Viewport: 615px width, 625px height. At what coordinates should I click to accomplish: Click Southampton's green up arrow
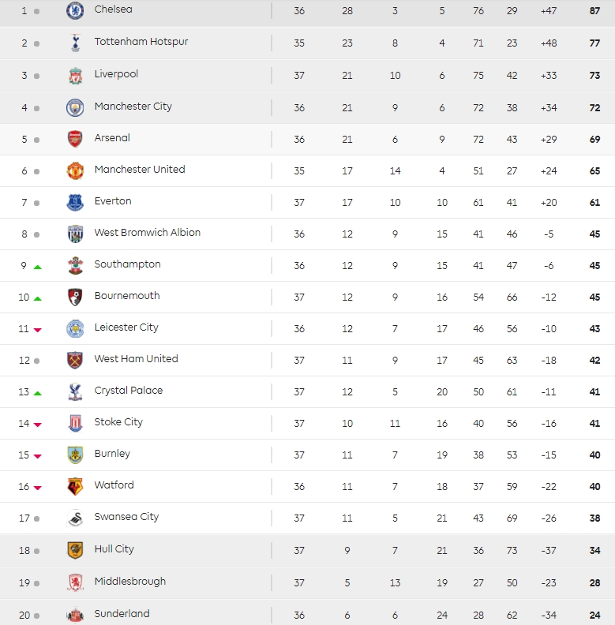pyautogui.click(x=37, y=267)
